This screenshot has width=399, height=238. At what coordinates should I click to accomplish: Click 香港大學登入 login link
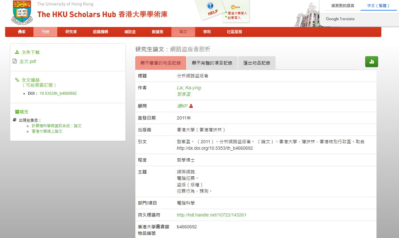pyautogui.click(x=237, y=13)
